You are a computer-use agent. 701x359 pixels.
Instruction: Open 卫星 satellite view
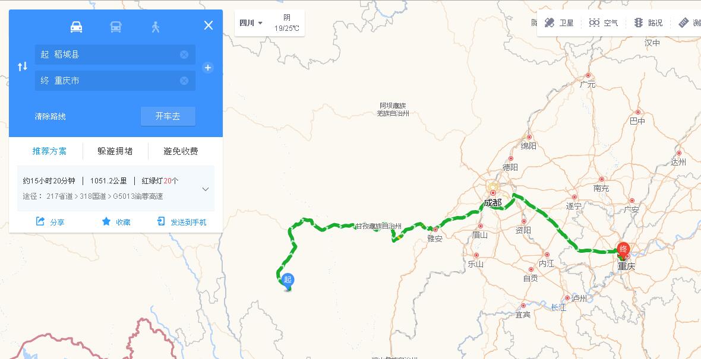pyautogui.click(x=559, y=23)
